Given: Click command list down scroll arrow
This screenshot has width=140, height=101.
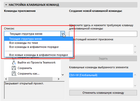Looking at the screenshot, I should [63, 75].
